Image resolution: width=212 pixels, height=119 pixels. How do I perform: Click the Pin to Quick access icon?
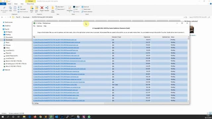[4, 8]
